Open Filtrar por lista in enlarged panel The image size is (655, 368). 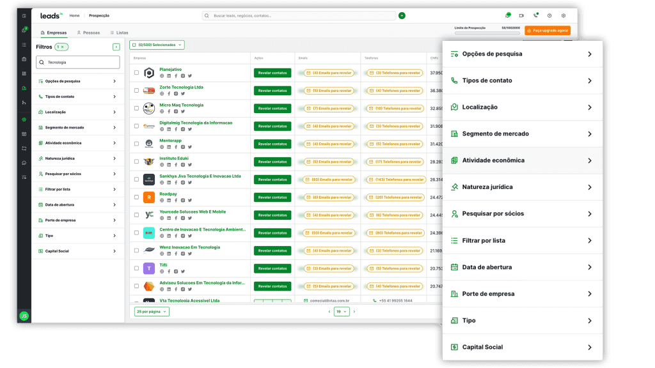pyautogui.click(x=522, y=241)
